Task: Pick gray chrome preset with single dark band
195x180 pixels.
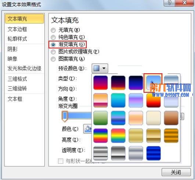Action: point(118,153)
